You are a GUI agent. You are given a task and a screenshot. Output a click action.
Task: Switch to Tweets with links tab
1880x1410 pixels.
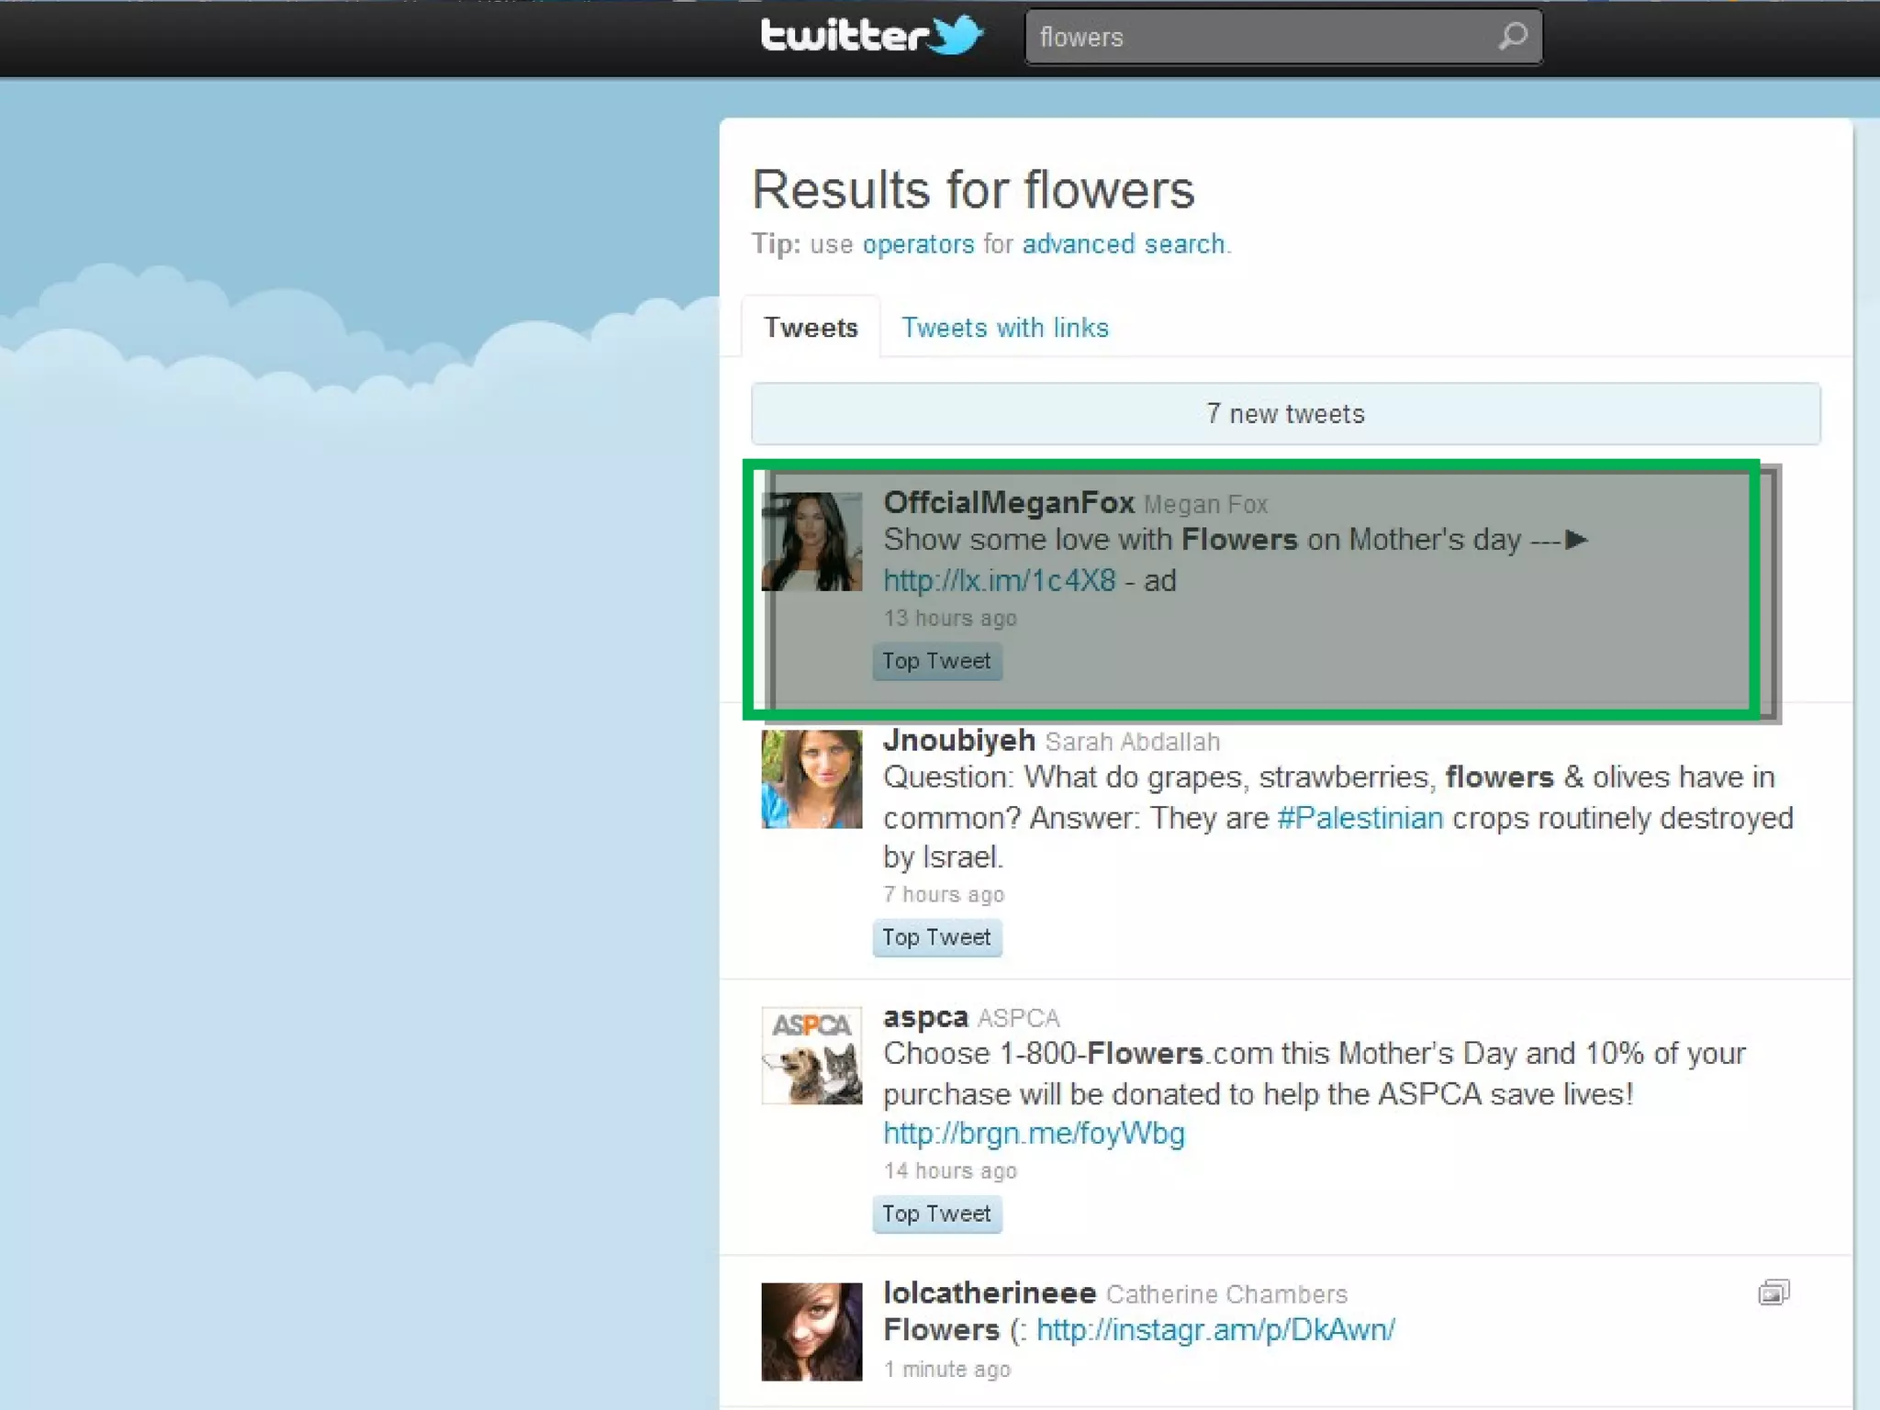1004,328
